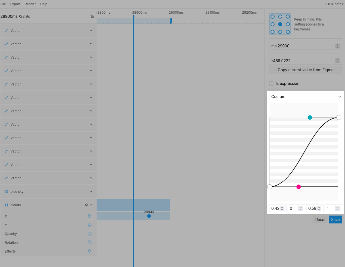Expand the fourth Vector layer chevron
The width and height of the screenshot is (345, 267).
[x=91, y=71]
